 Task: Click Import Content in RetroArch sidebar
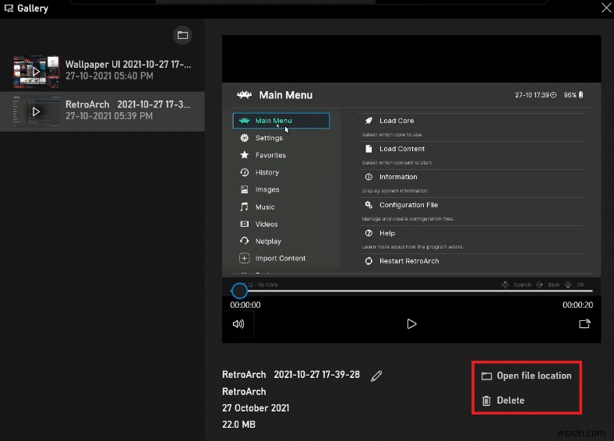click(281, 259)
